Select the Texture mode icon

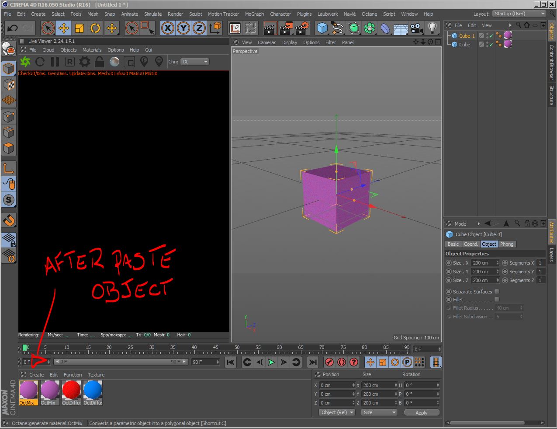pos(9,85)
